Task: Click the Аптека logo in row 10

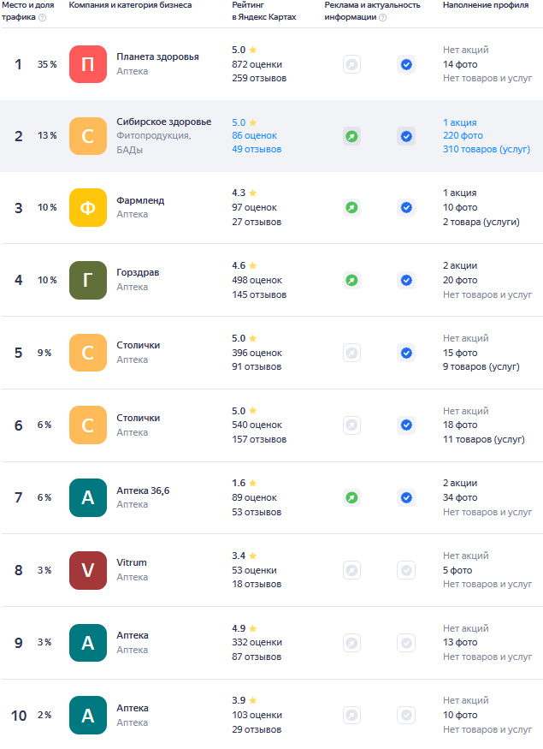Action: coord(88,716)
